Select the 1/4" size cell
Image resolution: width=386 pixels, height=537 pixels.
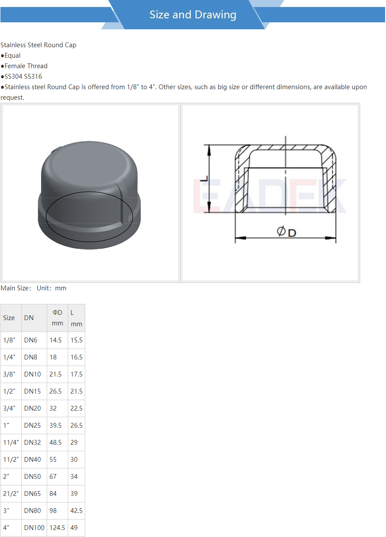(11, 357)
